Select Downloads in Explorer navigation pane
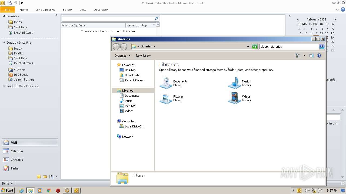 [129, 75]
